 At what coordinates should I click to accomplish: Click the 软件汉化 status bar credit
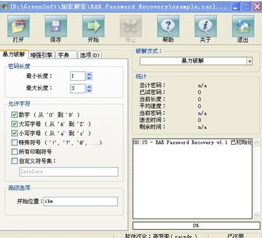pos(161,236)
